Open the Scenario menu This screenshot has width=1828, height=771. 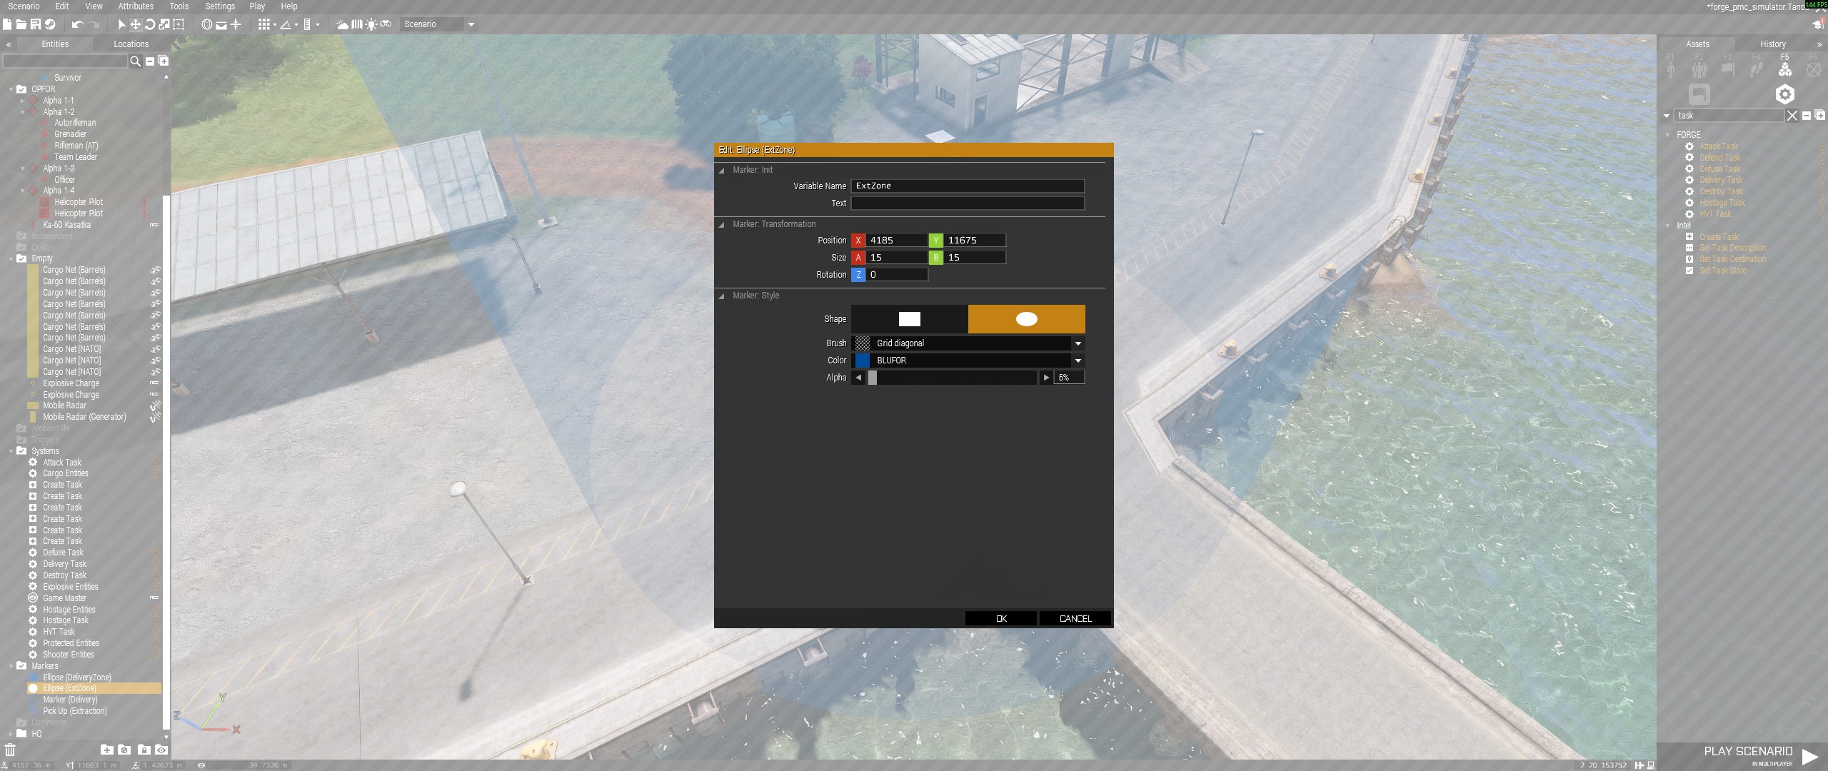click(x=24, y=6)
